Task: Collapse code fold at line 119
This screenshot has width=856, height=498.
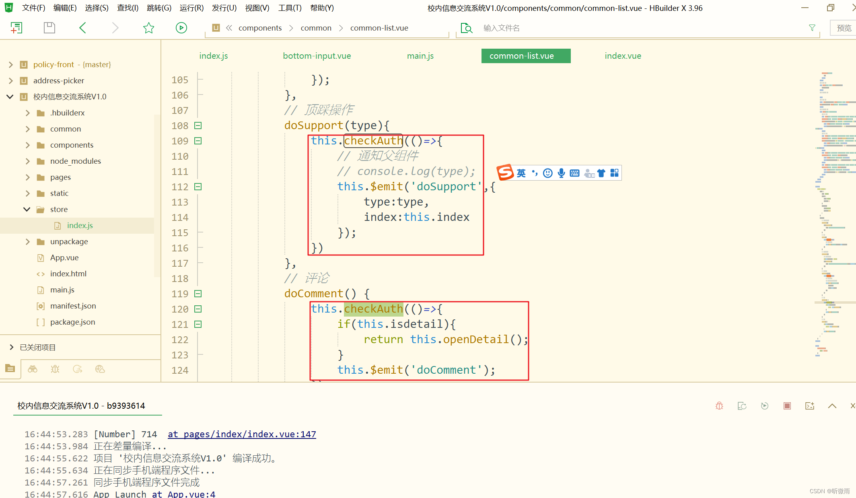Action: tap(198, 294)
